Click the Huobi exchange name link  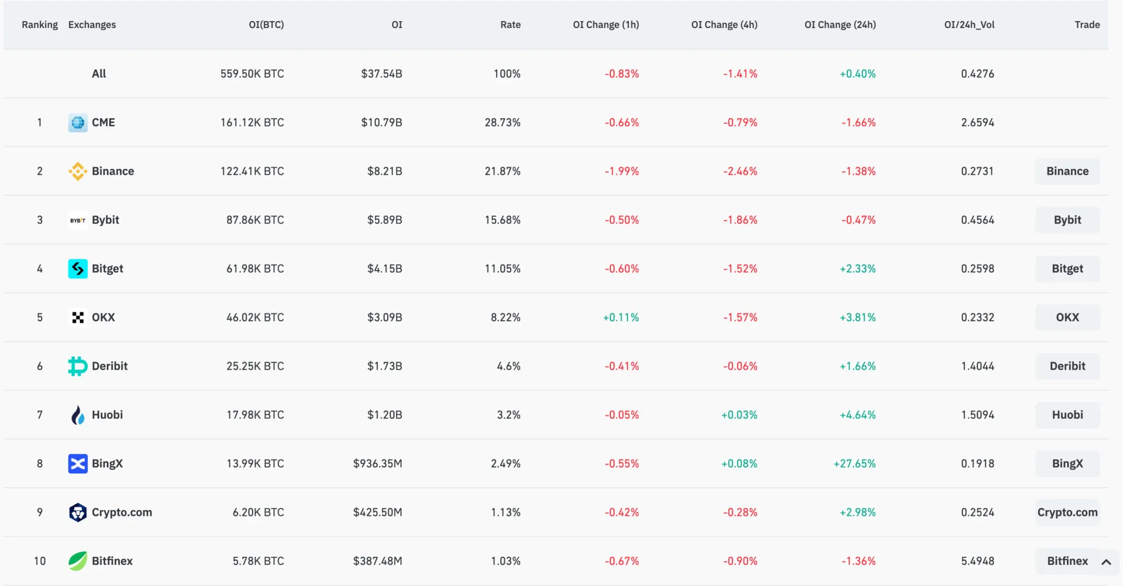tap(108, 415)
